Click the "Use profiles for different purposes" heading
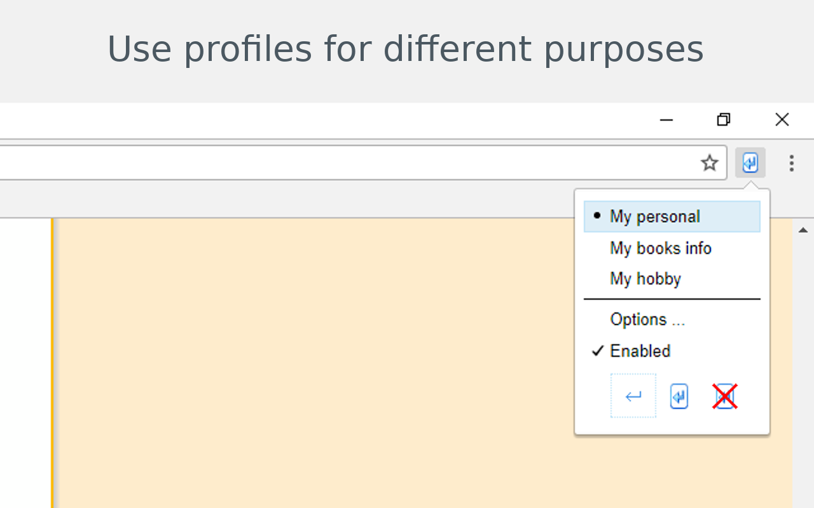This screenshot has width=814, height=508. pos(405,50)
